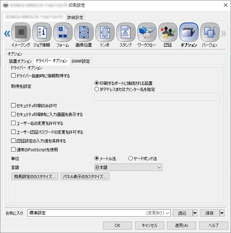Click the right double-chevron scroll arrow
The width and height of the screenshot is (231, 233).
click(x=223, y=34)
